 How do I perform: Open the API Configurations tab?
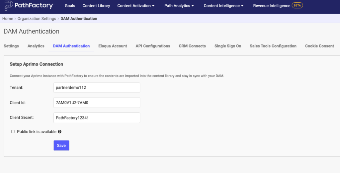153,46
